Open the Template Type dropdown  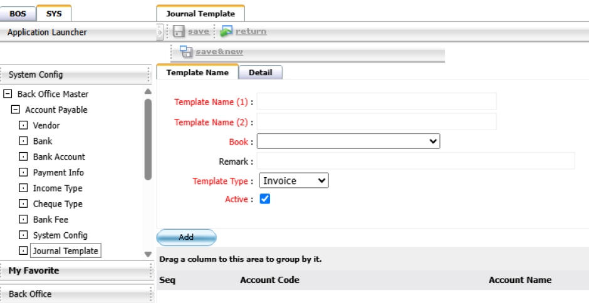[x=294, y=181]
